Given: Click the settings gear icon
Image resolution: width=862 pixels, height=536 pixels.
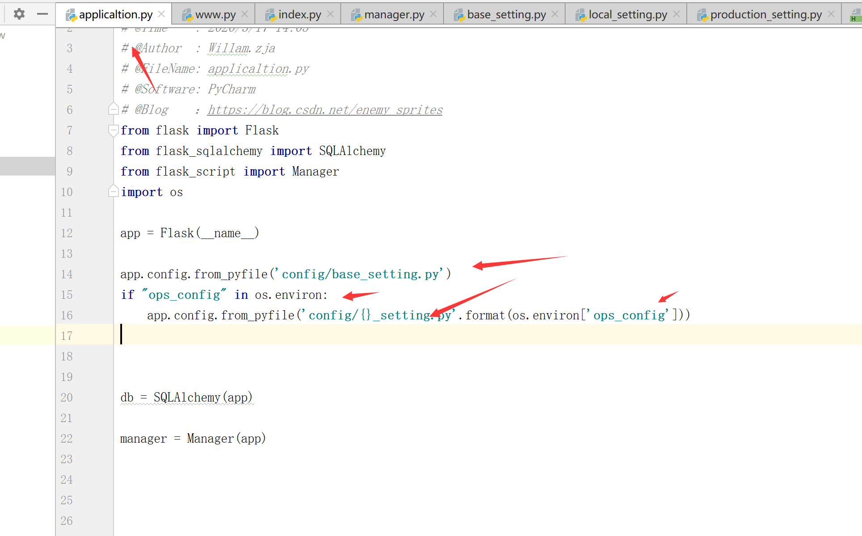Looking at the screenshot, I should (x=19, y=14).
